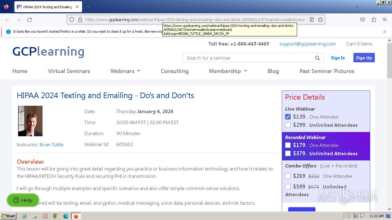Open the Virtual Seminars page
The height and width of the screenshot is (220, 392).
pyautogui.click(x=69, y=71)
